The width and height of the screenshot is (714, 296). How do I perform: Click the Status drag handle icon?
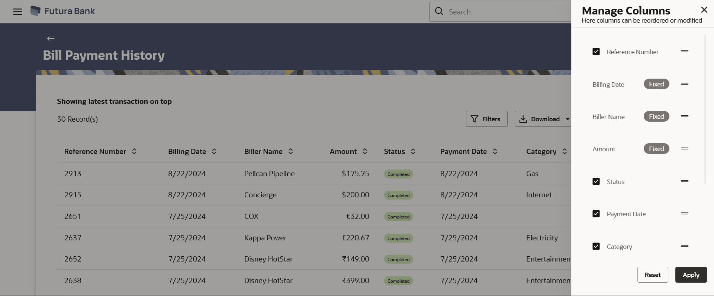coord(685,181)
